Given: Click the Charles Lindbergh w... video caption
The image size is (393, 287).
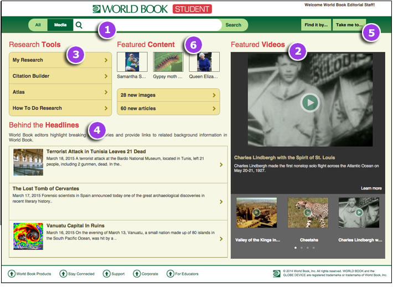Looking at the screenshot, I should [x=360, y=240].
